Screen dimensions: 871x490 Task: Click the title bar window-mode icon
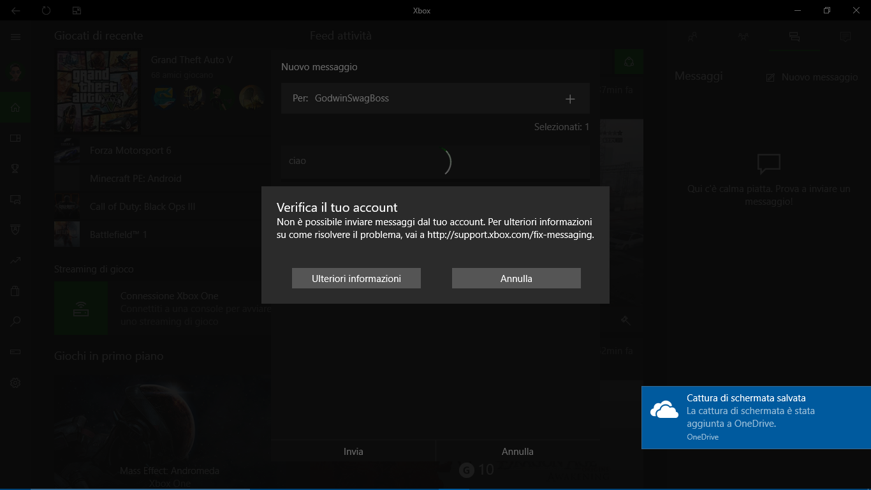coord(77,10)
